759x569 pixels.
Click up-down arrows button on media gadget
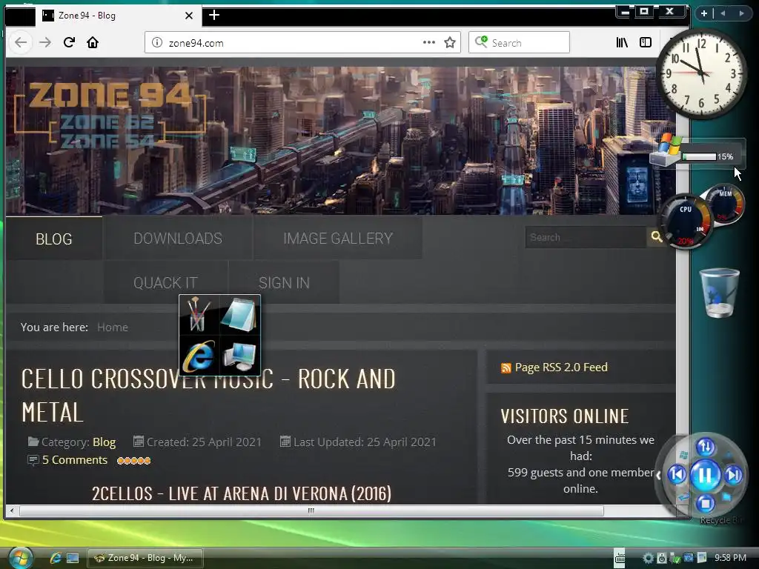[x=706, y=447]
